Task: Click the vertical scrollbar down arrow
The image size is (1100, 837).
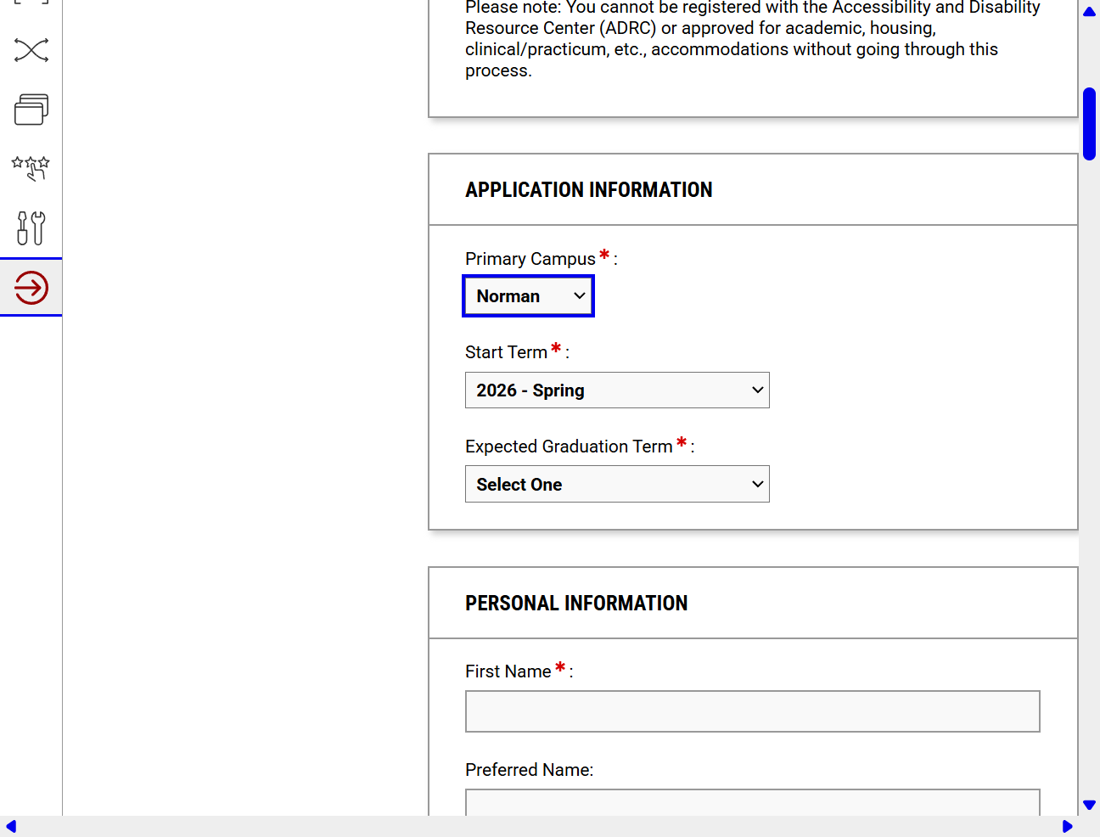Action: point(1090,805)
